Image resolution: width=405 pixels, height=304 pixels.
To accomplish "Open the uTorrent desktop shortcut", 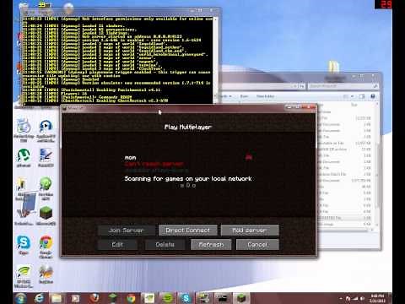I will [24, 158].
